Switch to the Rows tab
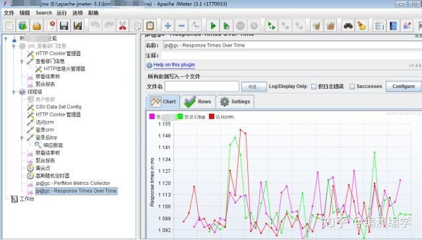This screenshot has height=240, width=422. [x=198, y=102]
